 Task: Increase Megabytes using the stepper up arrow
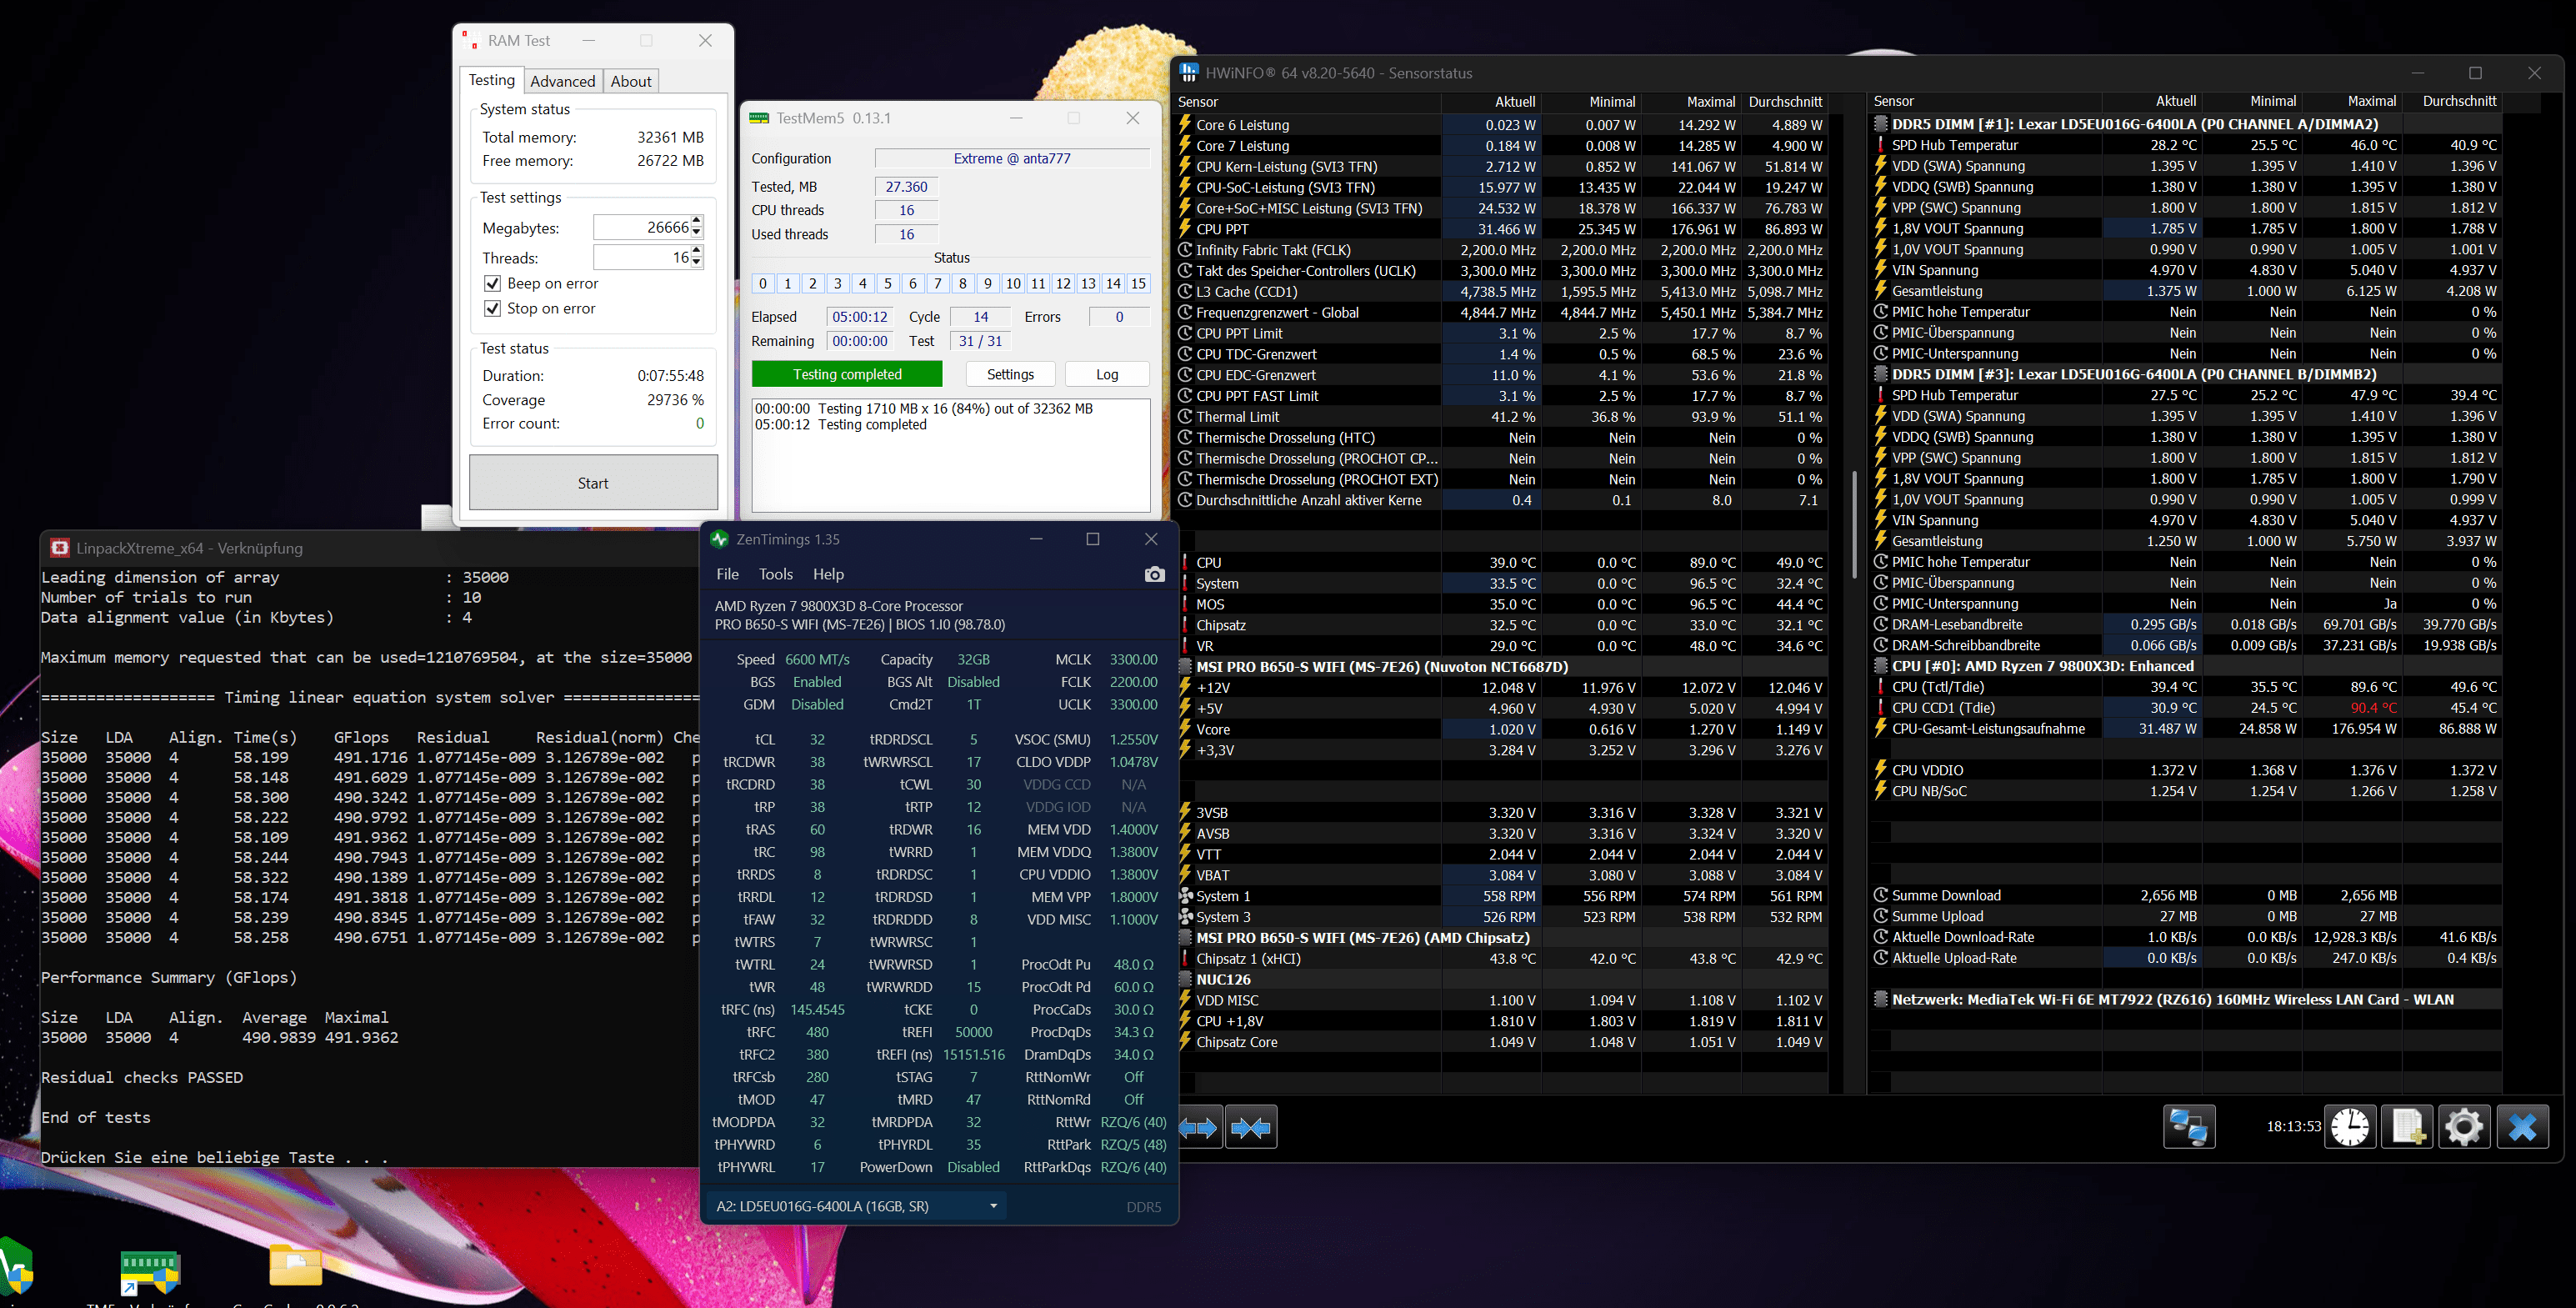[x=697, y=222]
